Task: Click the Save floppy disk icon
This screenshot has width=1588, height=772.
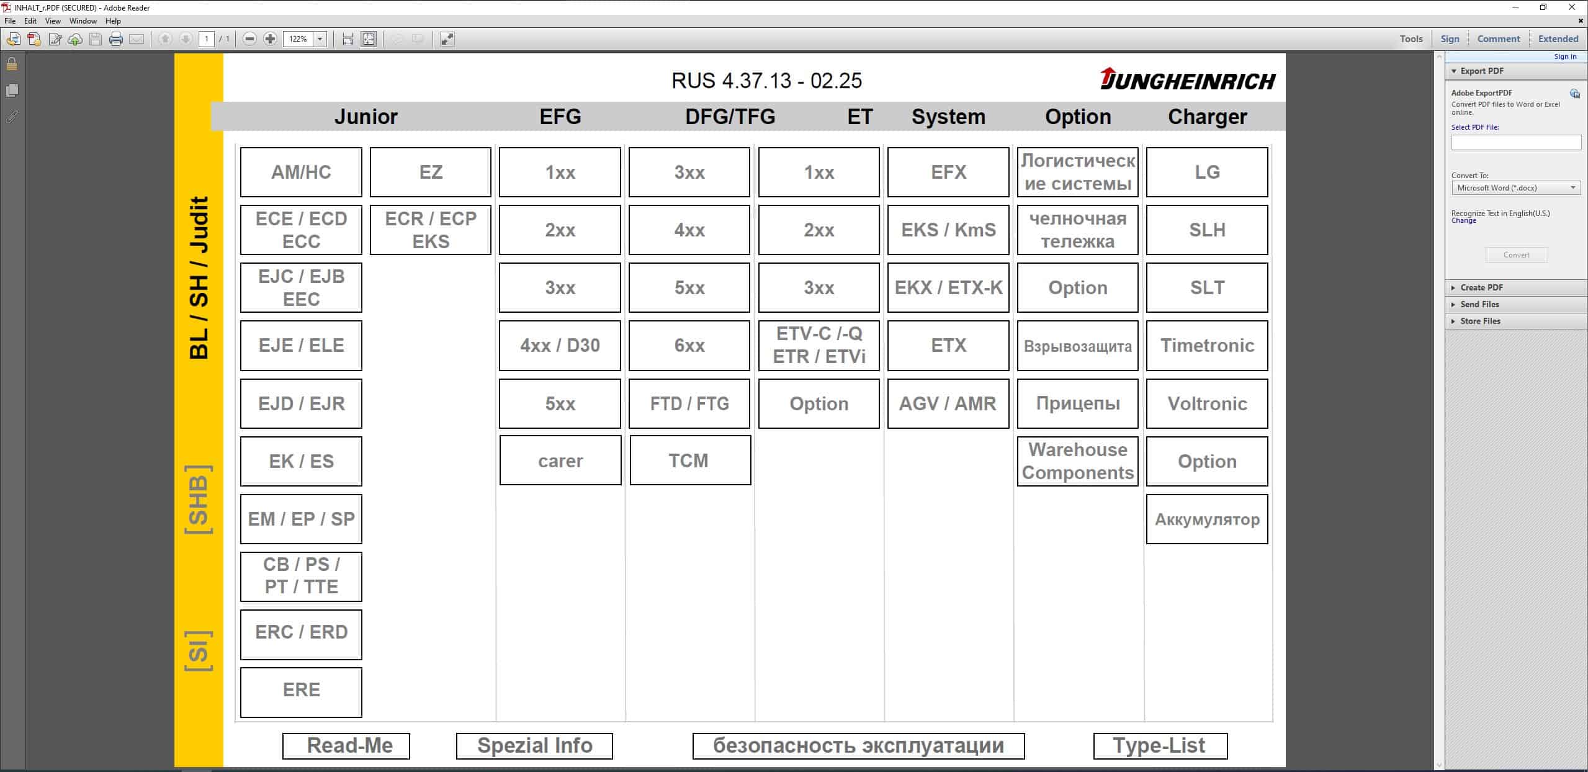Action: pyautogui.click(x=96, y=39)
